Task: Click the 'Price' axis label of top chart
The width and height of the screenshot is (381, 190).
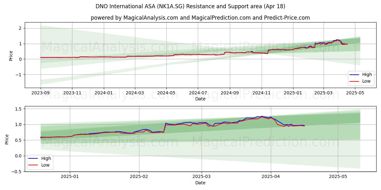Action: coord(11,55)
